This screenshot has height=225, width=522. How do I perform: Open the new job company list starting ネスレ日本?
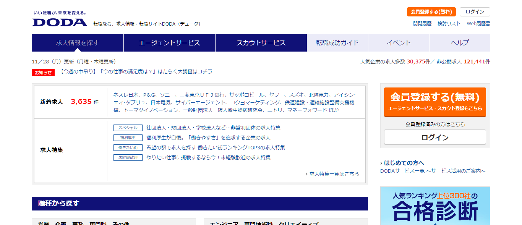coord(235,102)
